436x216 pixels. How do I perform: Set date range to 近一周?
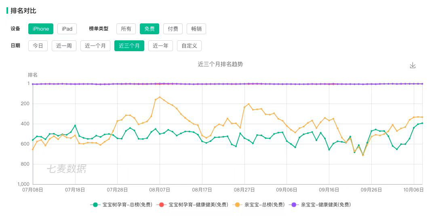tap(64, 46)
